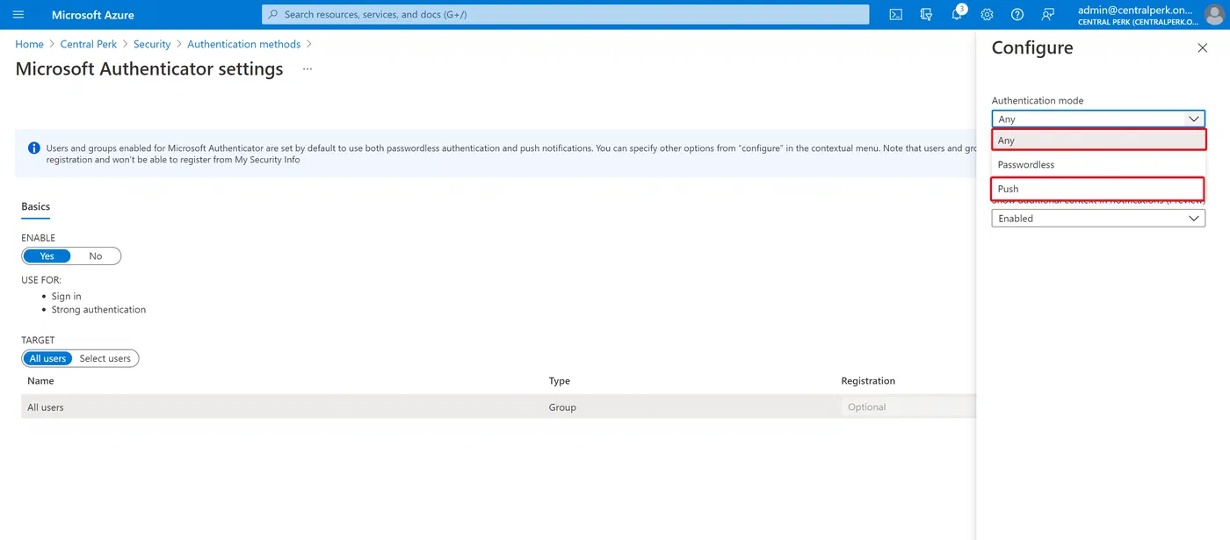Click the Sign in bullet text
This screenshot has height=540, width=1230.
pos(67,297)
